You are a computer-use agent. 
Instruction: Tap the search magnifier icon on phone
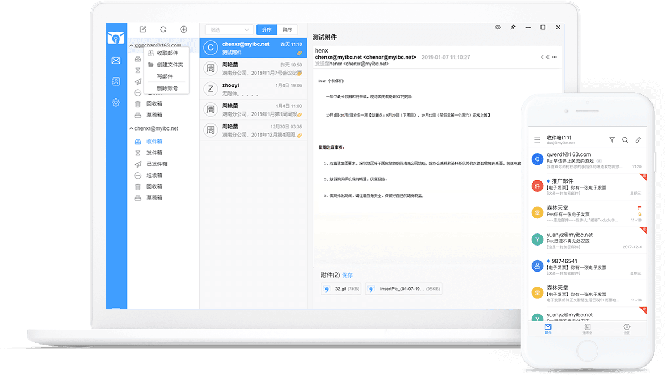pos(625,140)
